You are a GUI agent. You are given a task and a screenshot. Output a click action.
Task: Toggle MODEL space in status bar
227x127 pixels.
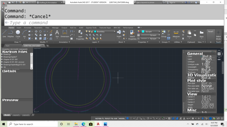tap(122, 119)
